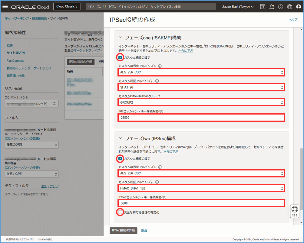Open the hamburger navigation menu

pos(5,7)
